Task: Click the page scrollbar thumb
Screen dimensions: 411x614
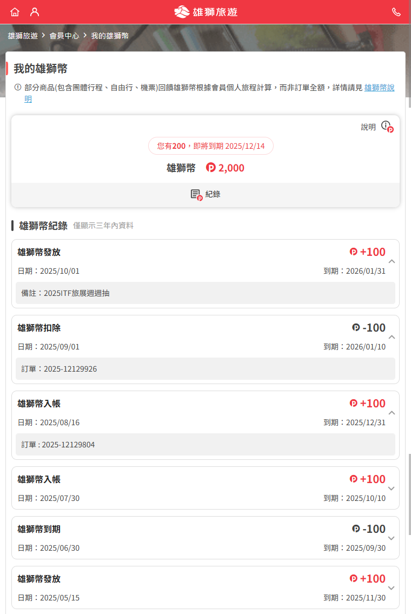Action: [409, 494]
